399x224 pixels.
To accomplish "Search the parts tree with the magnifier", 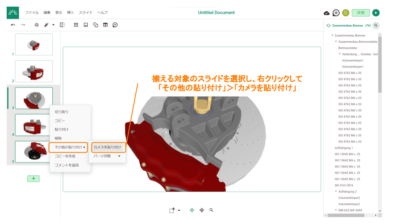I will [x=376, y=25].
